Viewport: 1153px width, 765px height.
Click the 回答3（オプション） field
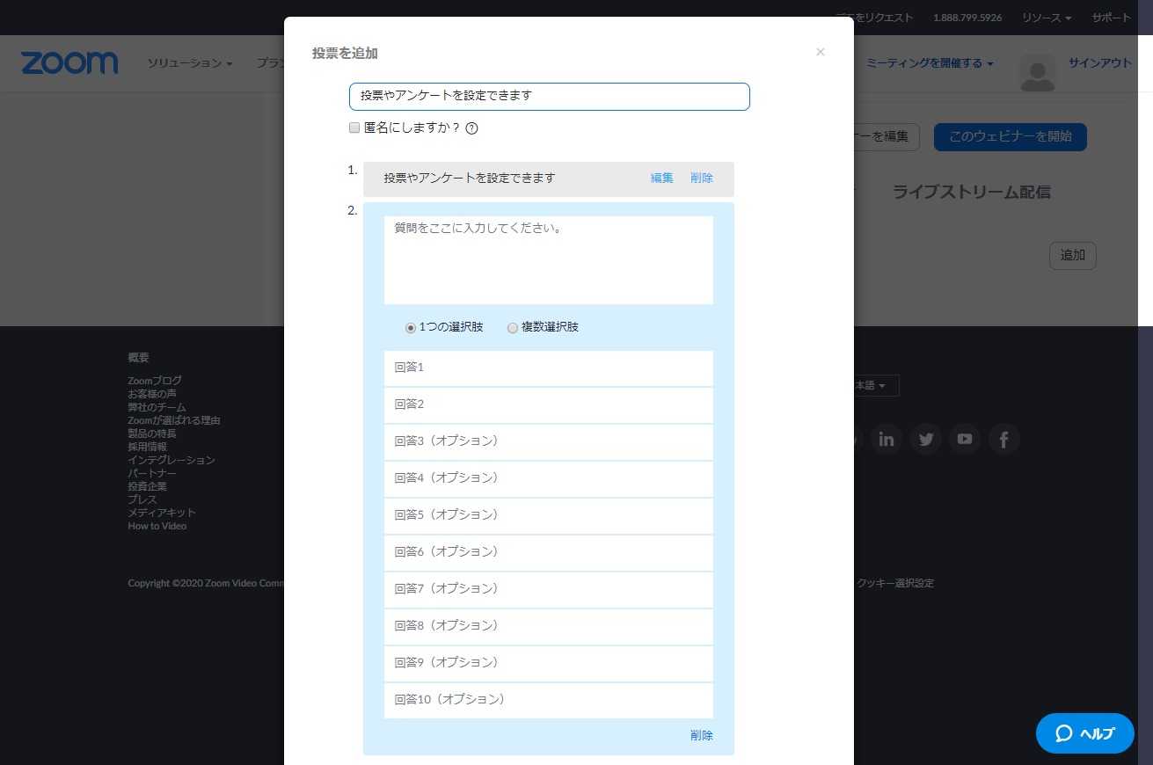(549, 442)
